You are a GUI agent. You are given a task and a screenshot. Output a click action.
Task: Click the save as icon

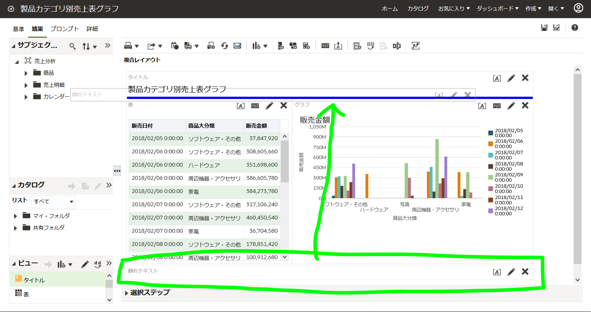tap(557, 28)
